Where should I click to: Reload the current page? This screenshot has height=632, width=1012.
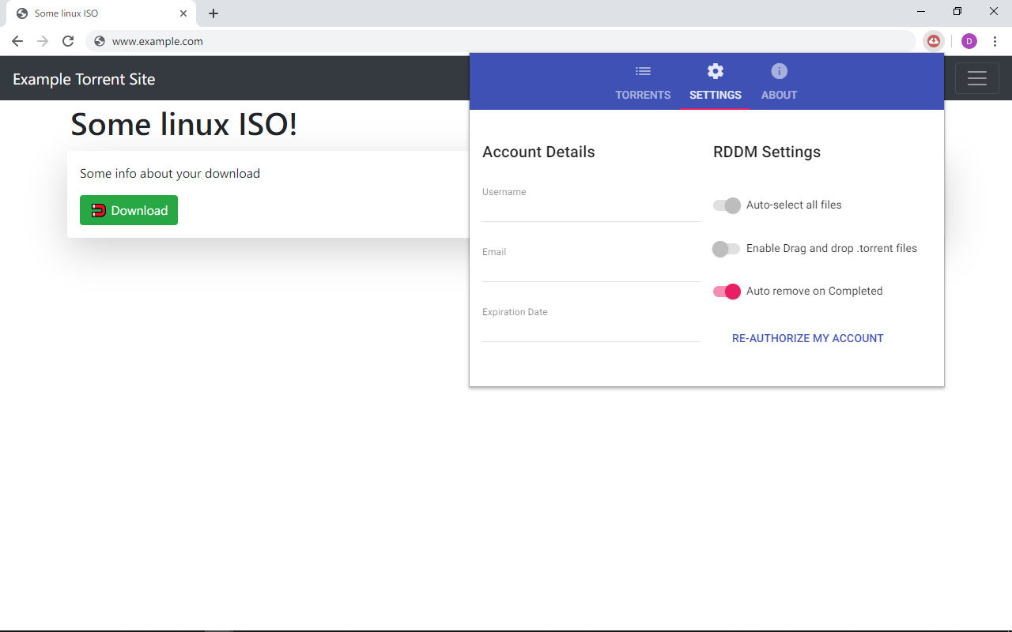tap(67, 40)
